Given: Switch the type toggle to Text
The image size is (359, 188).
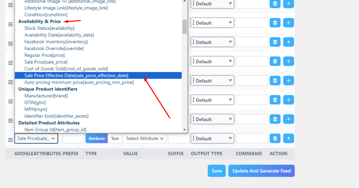Looking at the screenshot, I should pos(115,138).
